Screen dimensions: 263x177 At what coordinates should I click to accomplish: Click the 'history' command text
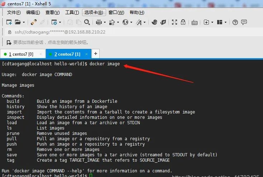(15, 107)
